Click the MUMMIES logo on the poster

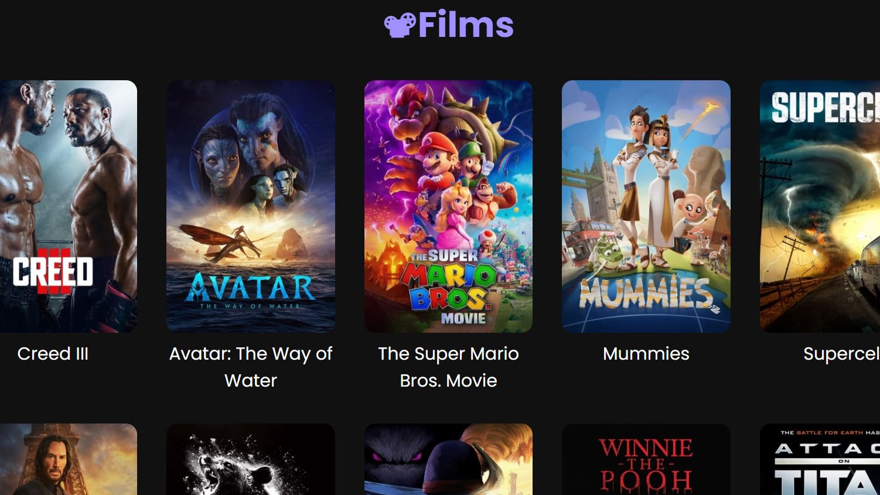point(646,293)
